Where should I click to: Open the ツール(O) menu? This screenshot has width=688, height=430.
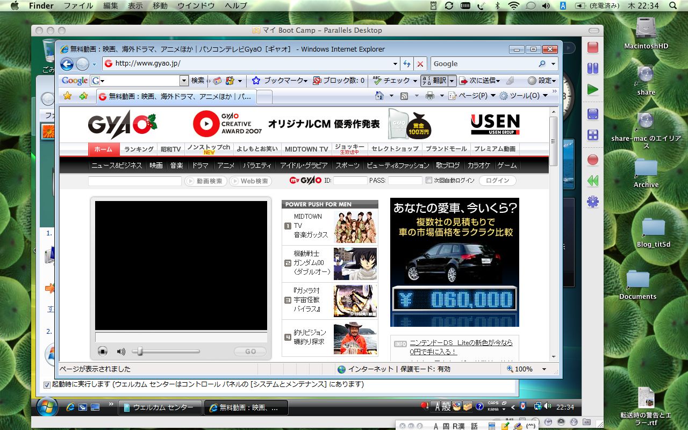click(x=524, y=96)
